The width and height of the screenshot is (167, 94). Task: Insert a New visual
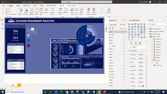(72, 11)
